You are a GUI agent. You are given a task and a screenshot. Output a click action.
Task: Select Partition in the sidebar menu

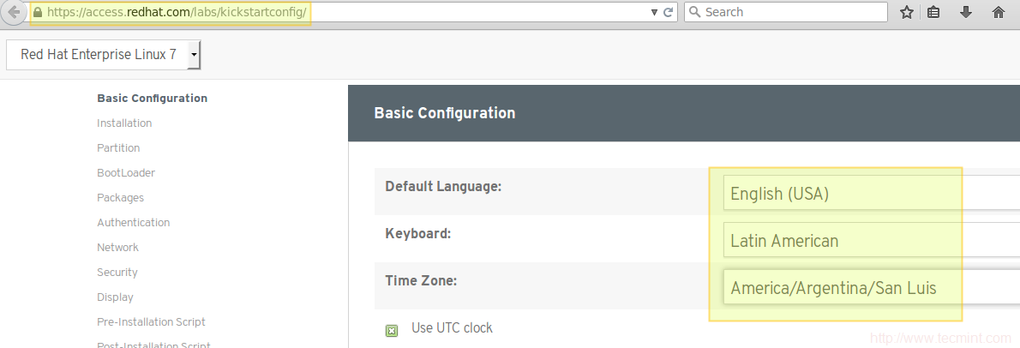(x=118, y=148)
